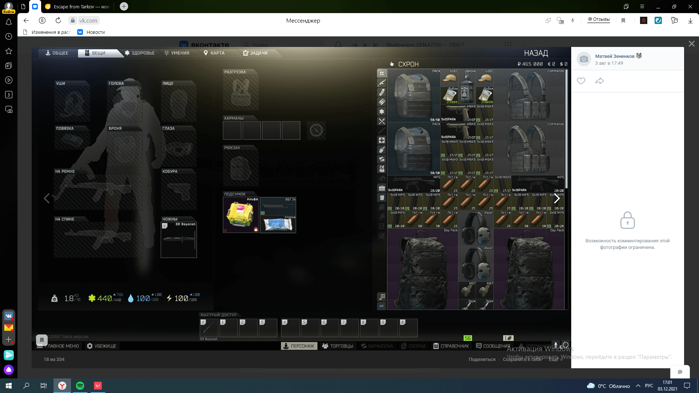Screen dimensions: 699x393
Task: Click the weapons filter icon in stash
Action: pos(382,83)
